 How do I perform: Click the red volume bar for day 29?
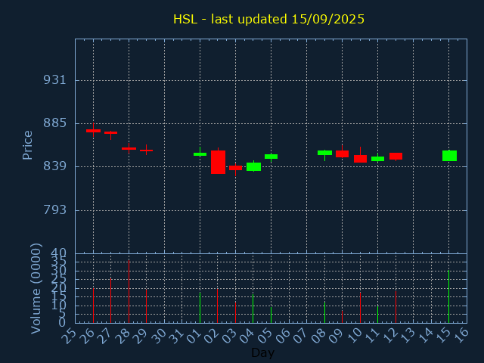pyautogui.click(x=146, y=306)
